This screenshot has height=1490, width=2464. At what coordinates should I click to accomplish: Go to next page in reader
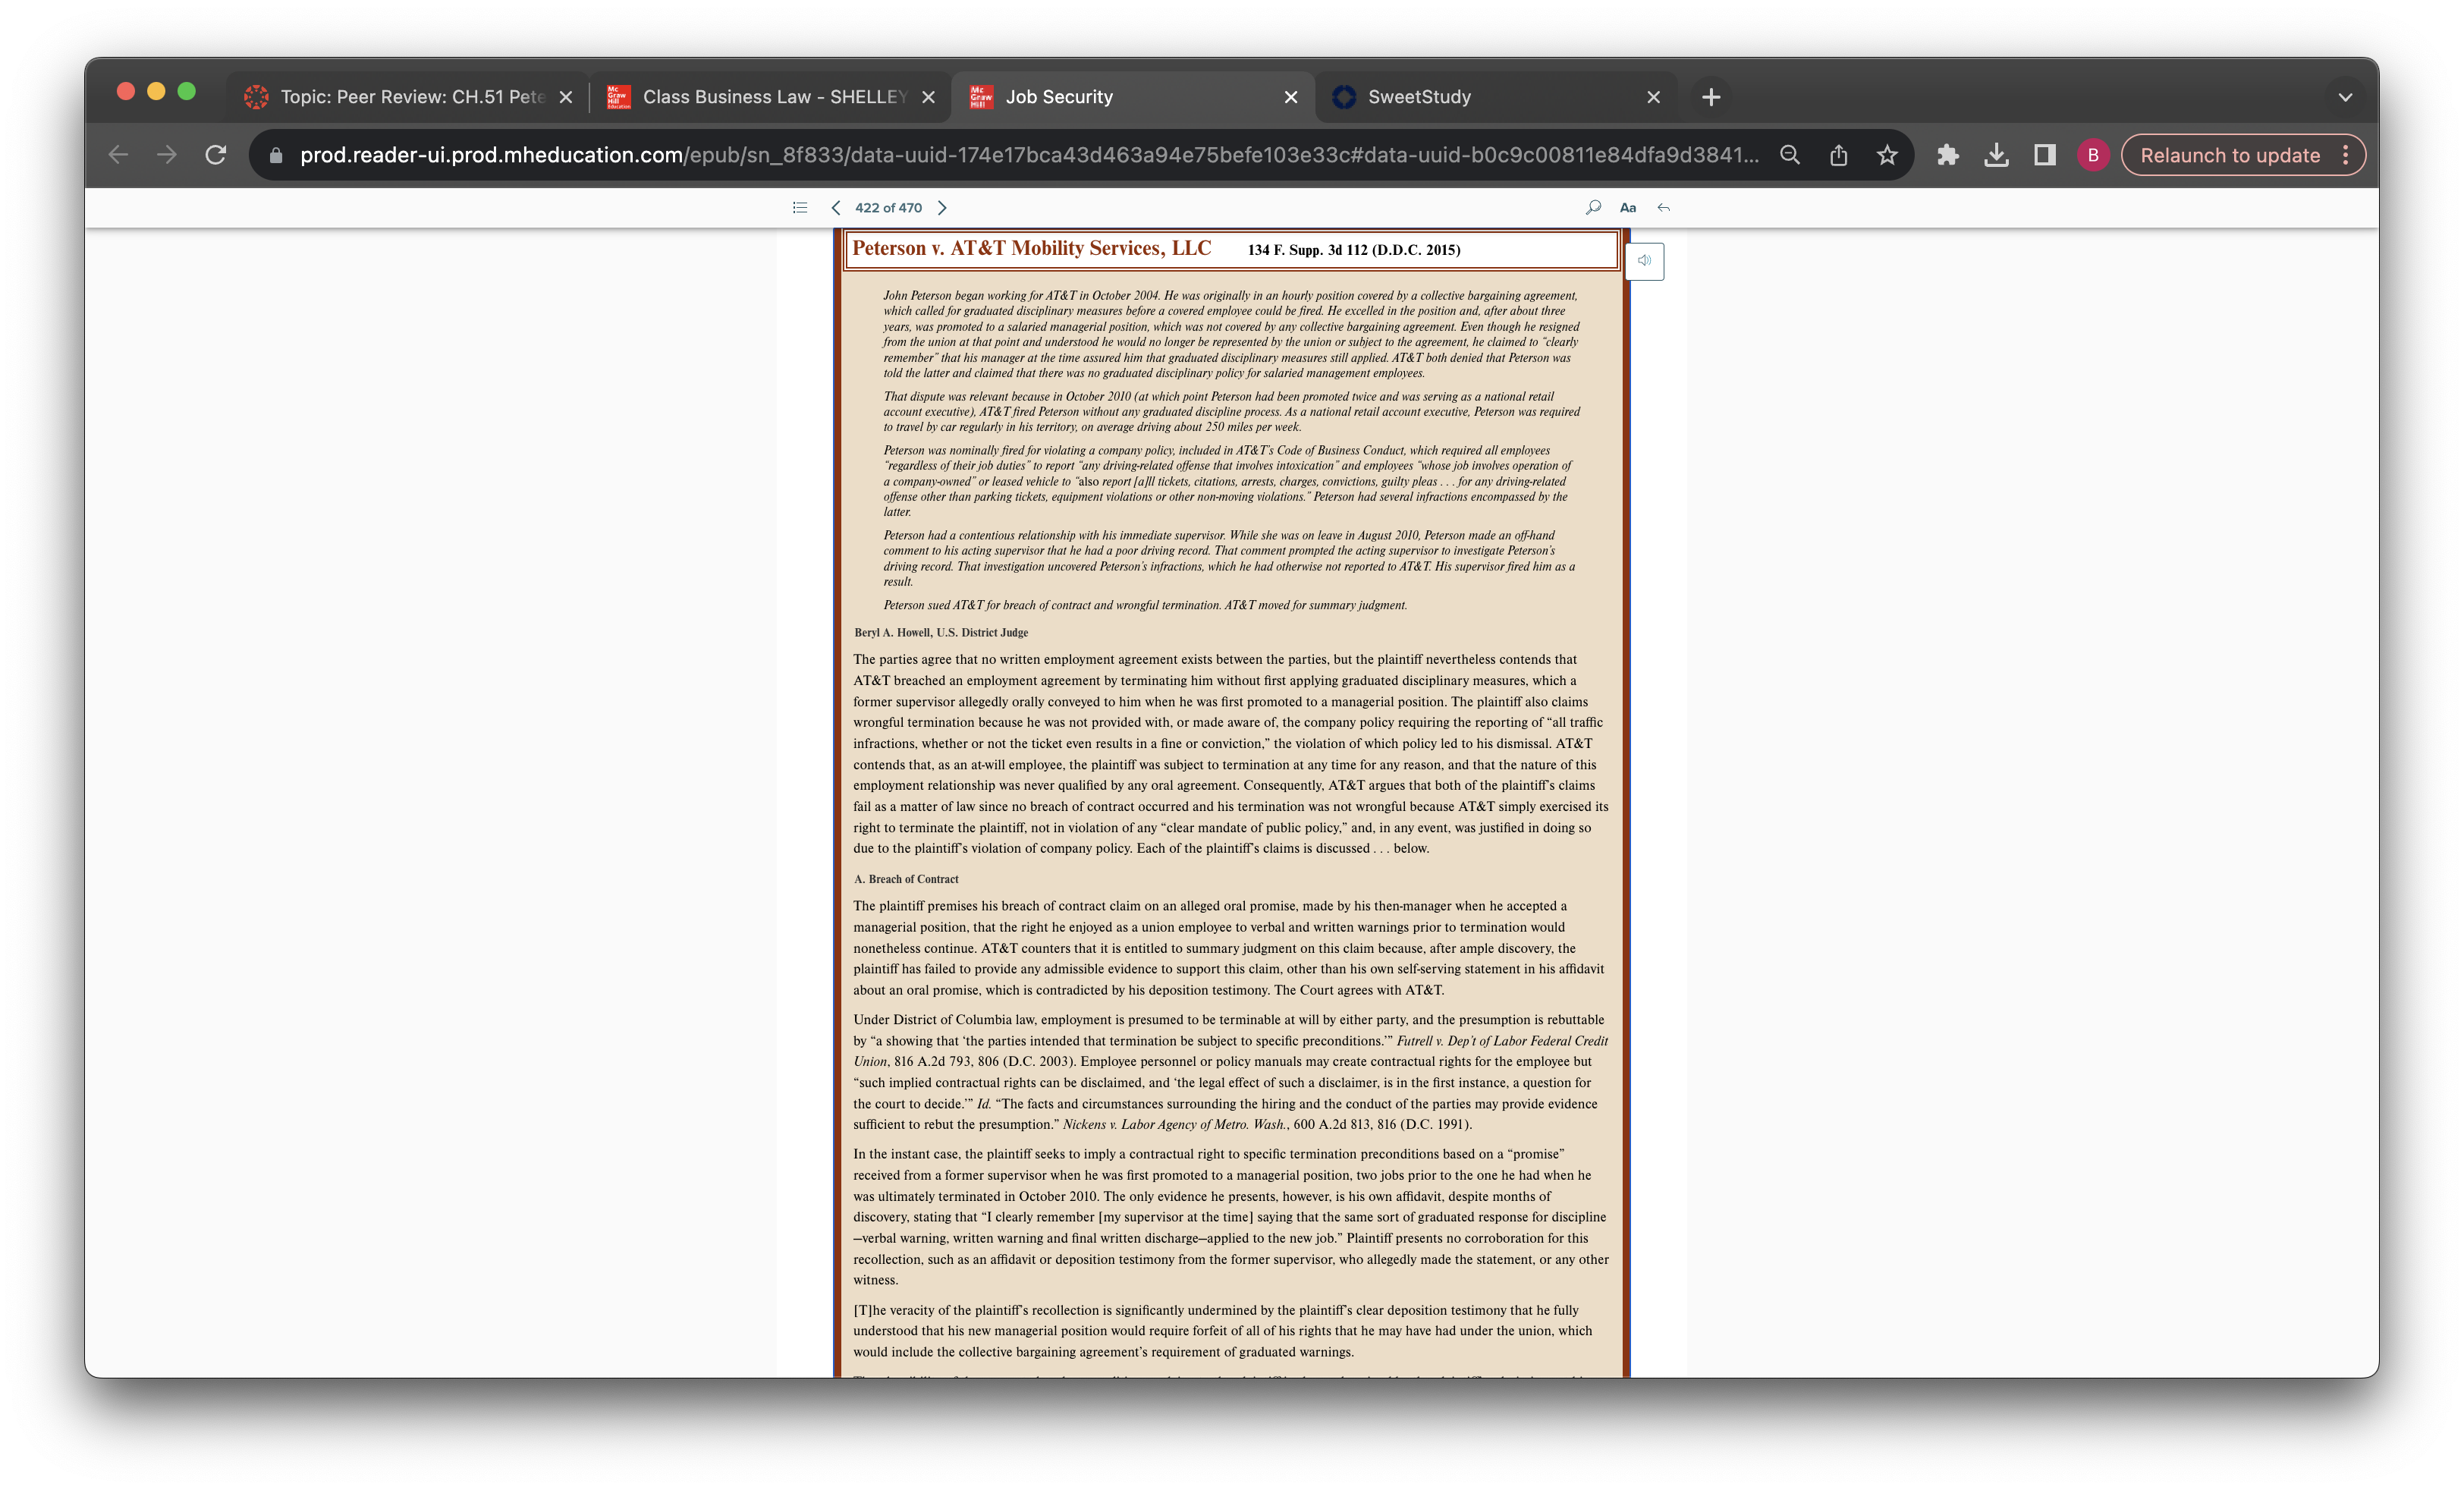[942, 208]
